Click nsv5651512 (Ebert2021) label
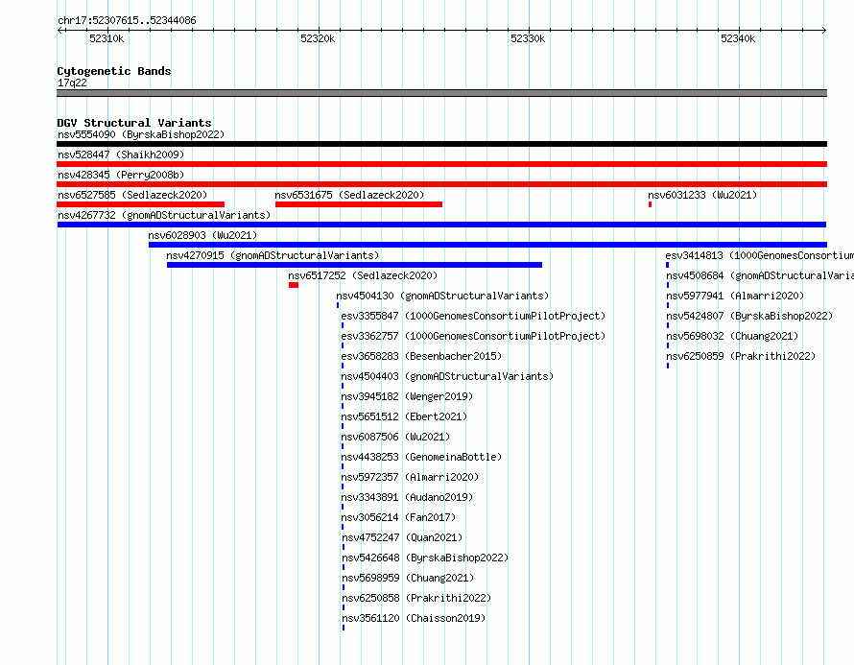Image resolution: width=854 pixels, height=665 pixels. pyautogui.click(x=404, y=416)
